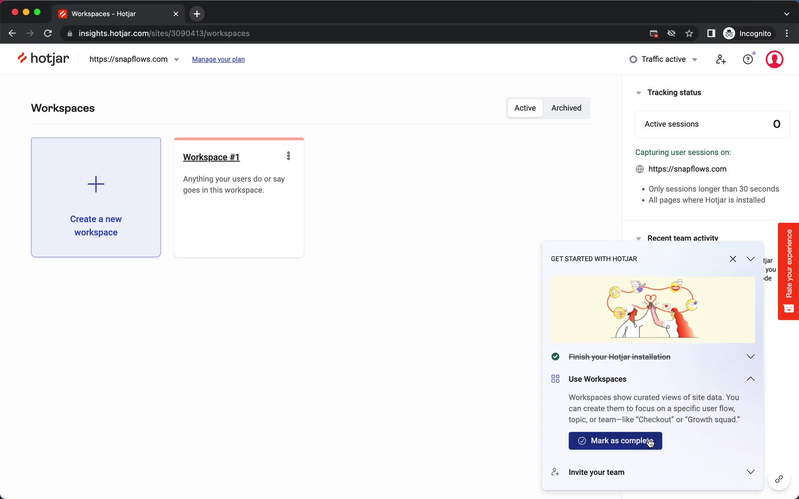Click the copy link icon at bottom right
The image size is (799, 499).
(779, 479)
